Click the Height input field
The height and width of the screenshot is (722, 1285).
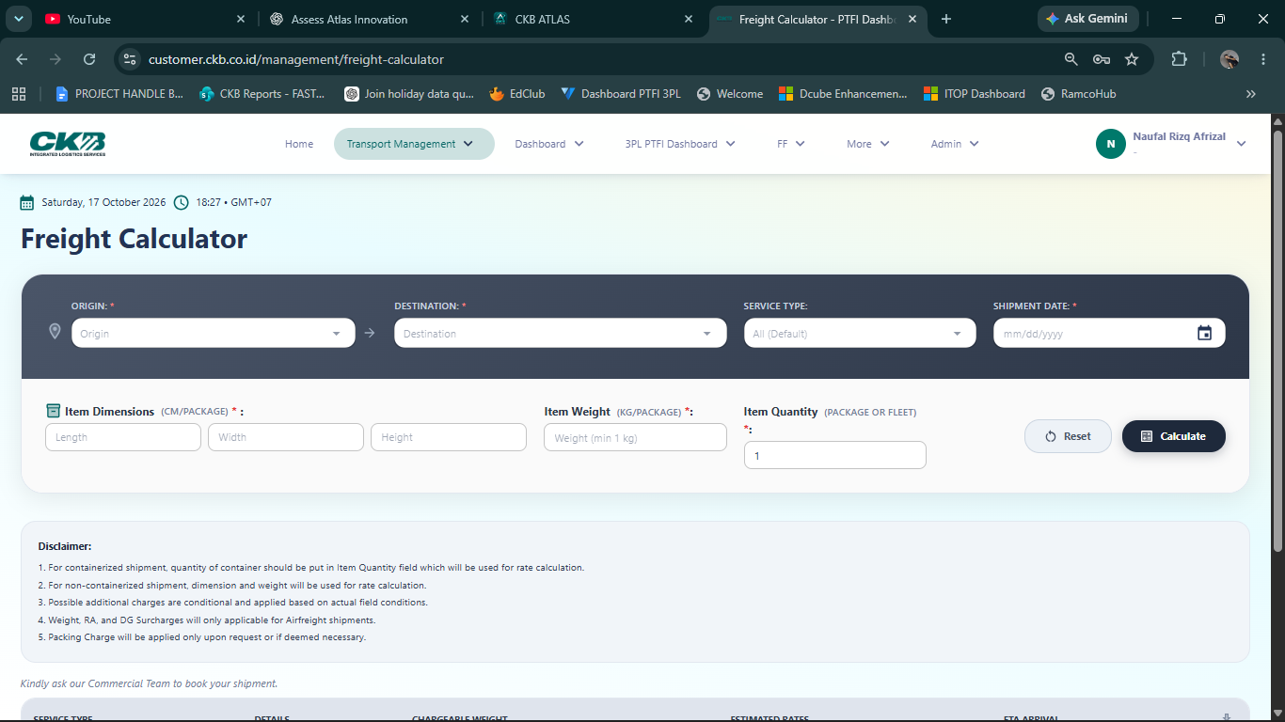[449, 437]
